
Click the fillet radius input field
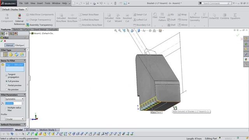click(13, 103)
